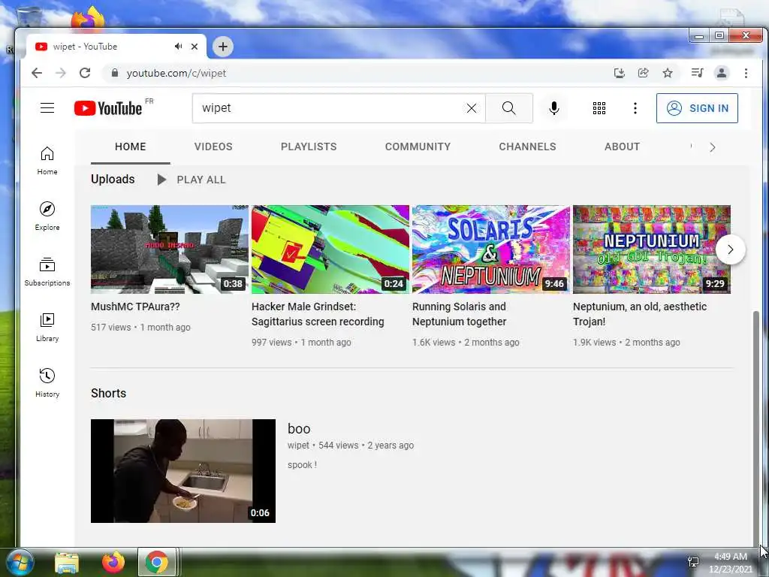Go to Home in the sidebar

pos(47,161)
